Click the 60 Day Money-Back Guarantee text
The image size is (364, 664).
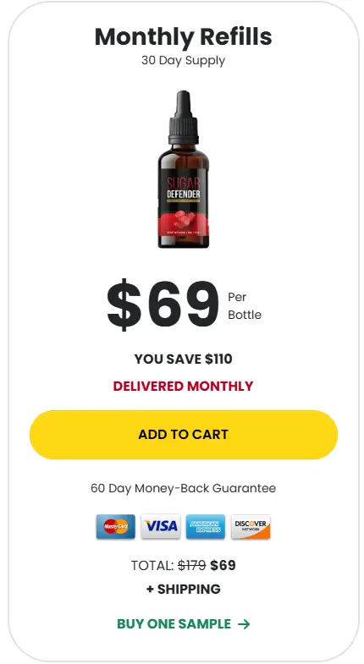point(184,488)
